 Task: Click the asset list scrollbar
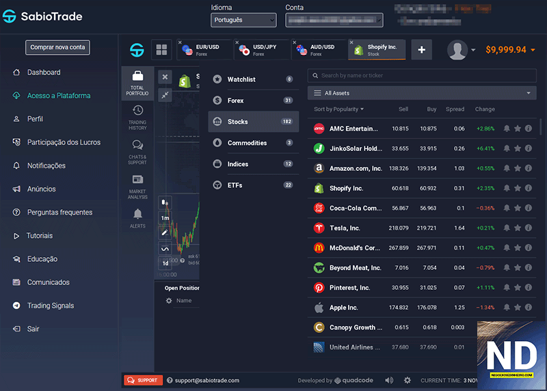541,126
